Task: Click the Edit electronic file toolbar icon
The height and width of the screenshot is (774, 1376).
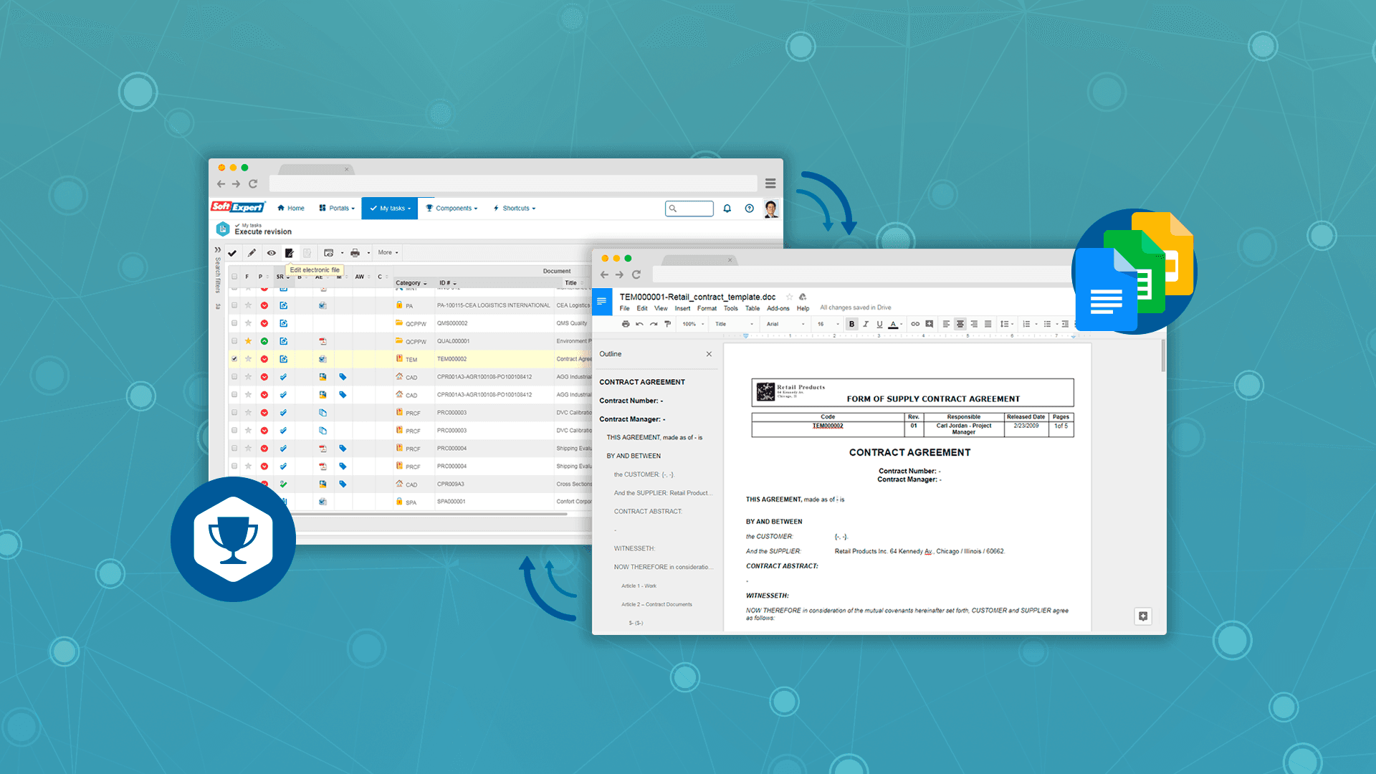Action: [290, 253]
